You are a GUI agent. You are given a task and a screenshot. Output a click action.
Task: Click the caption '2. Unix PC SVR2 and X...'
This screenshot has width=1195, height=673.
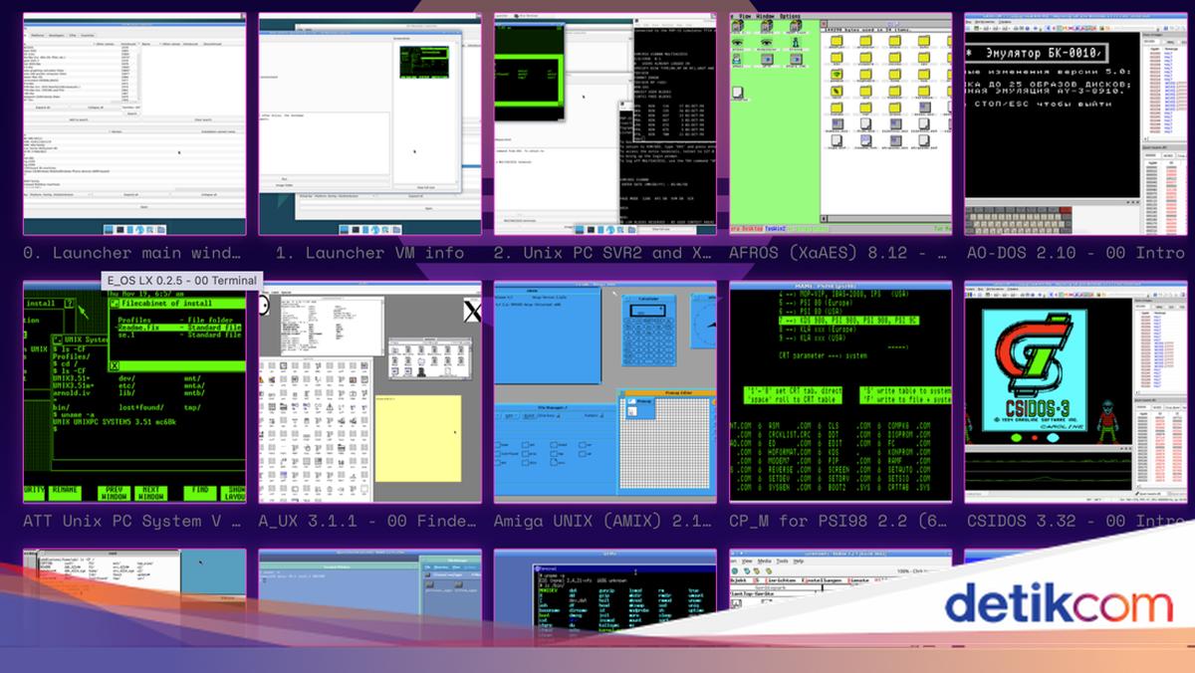pos(603,253)
